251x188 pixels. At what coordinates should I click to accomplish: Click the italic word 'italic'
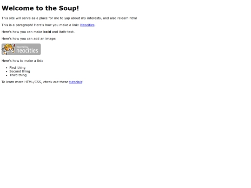[62, 32]
